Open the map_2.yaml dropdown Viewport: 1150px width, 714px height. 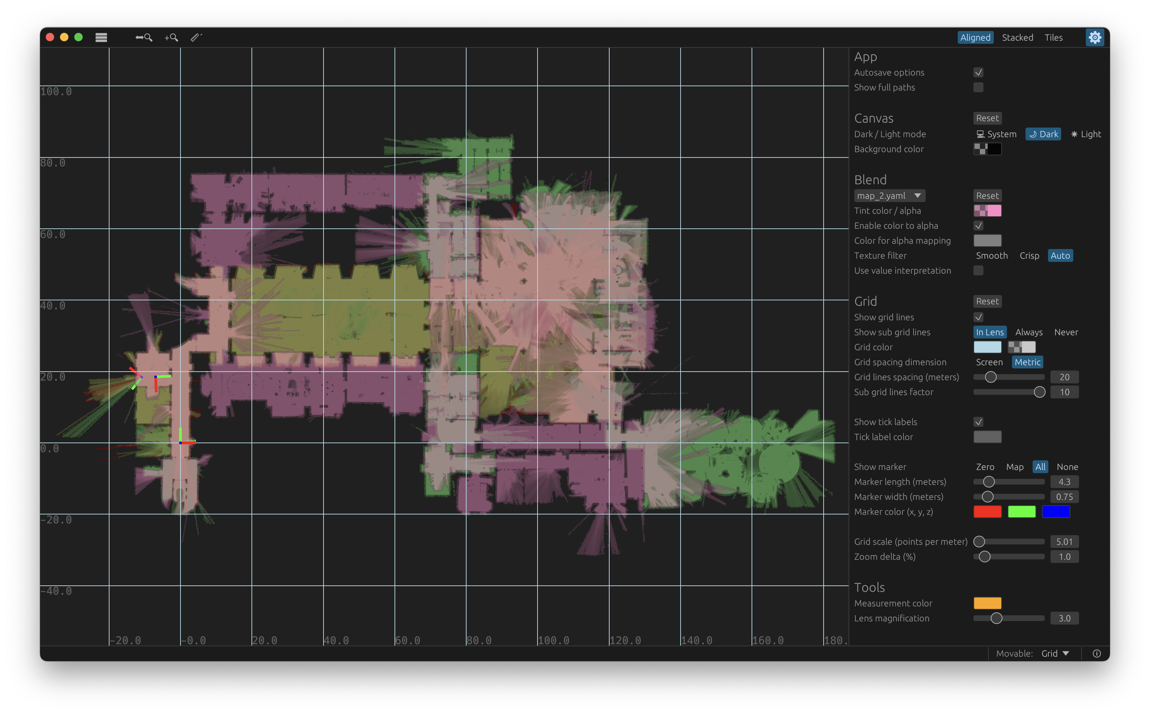(889, 196)
